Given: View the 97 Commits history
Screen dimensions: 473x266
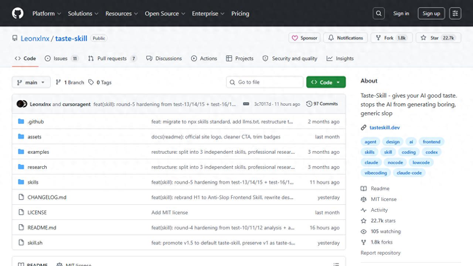Looking at the screenshot, I should click(322, 104).
